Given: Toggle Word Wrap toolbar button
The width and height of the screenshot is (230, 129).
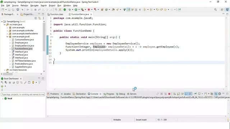Looking at the screenshot, I should coord(132,10).
